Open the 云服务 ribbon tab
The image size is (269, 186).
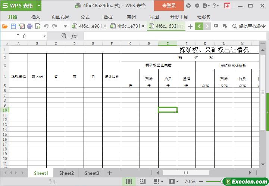click(x=204, y=17)
